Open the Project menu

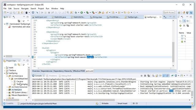click(41, 9)
